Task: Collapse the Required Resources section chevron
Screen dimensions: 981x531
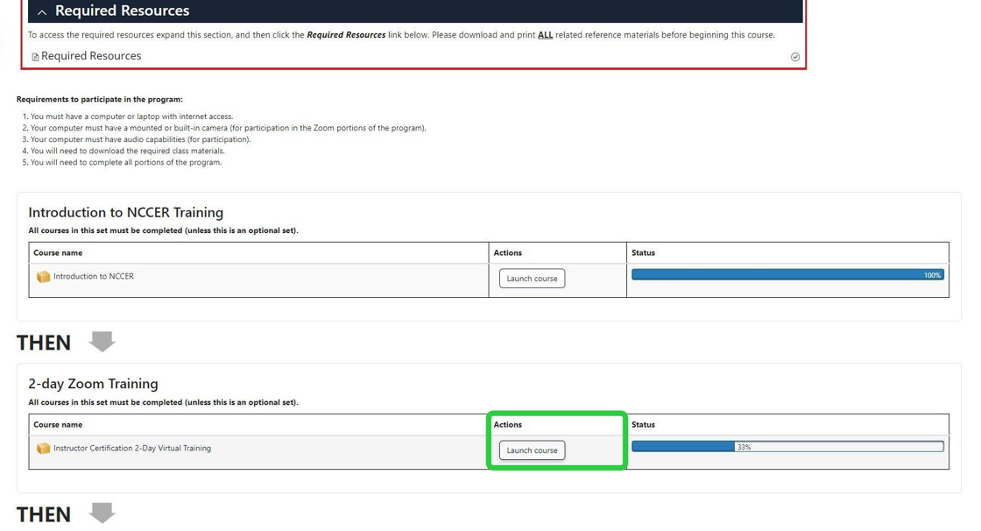Action: [x=42, y=12]
